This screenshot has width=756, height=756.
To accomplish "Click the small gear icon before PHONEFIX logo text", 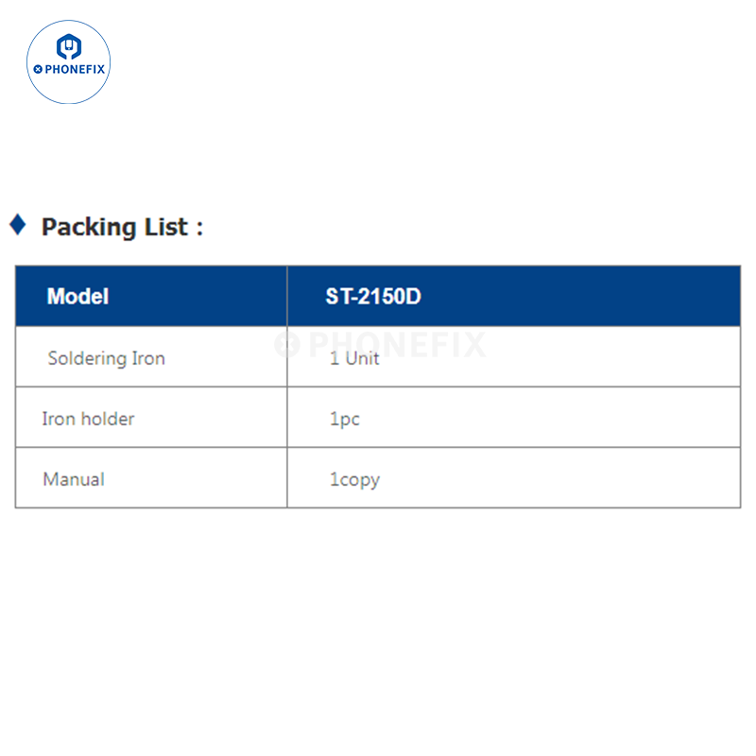I will coord(38,69).
